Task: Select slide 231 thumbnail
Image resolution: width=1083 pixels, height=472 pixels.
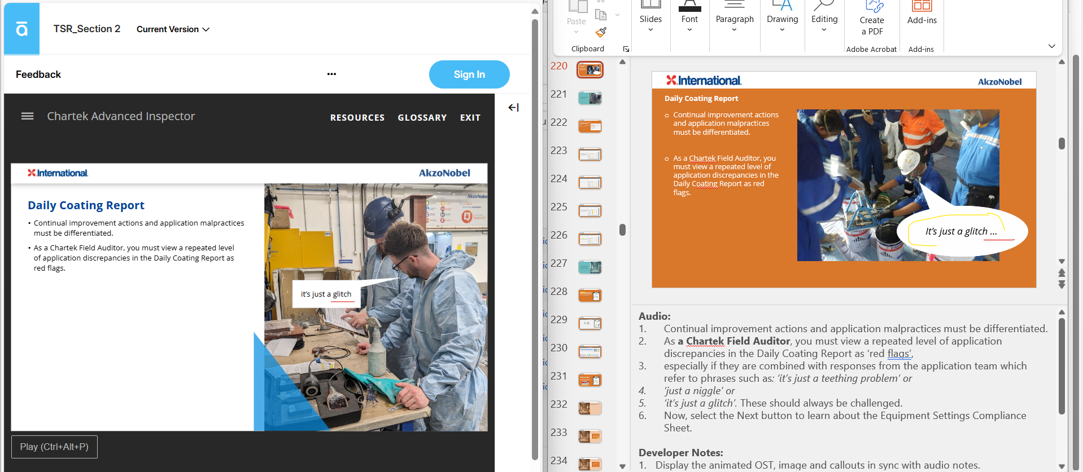Action: click(x=589, y=380)
